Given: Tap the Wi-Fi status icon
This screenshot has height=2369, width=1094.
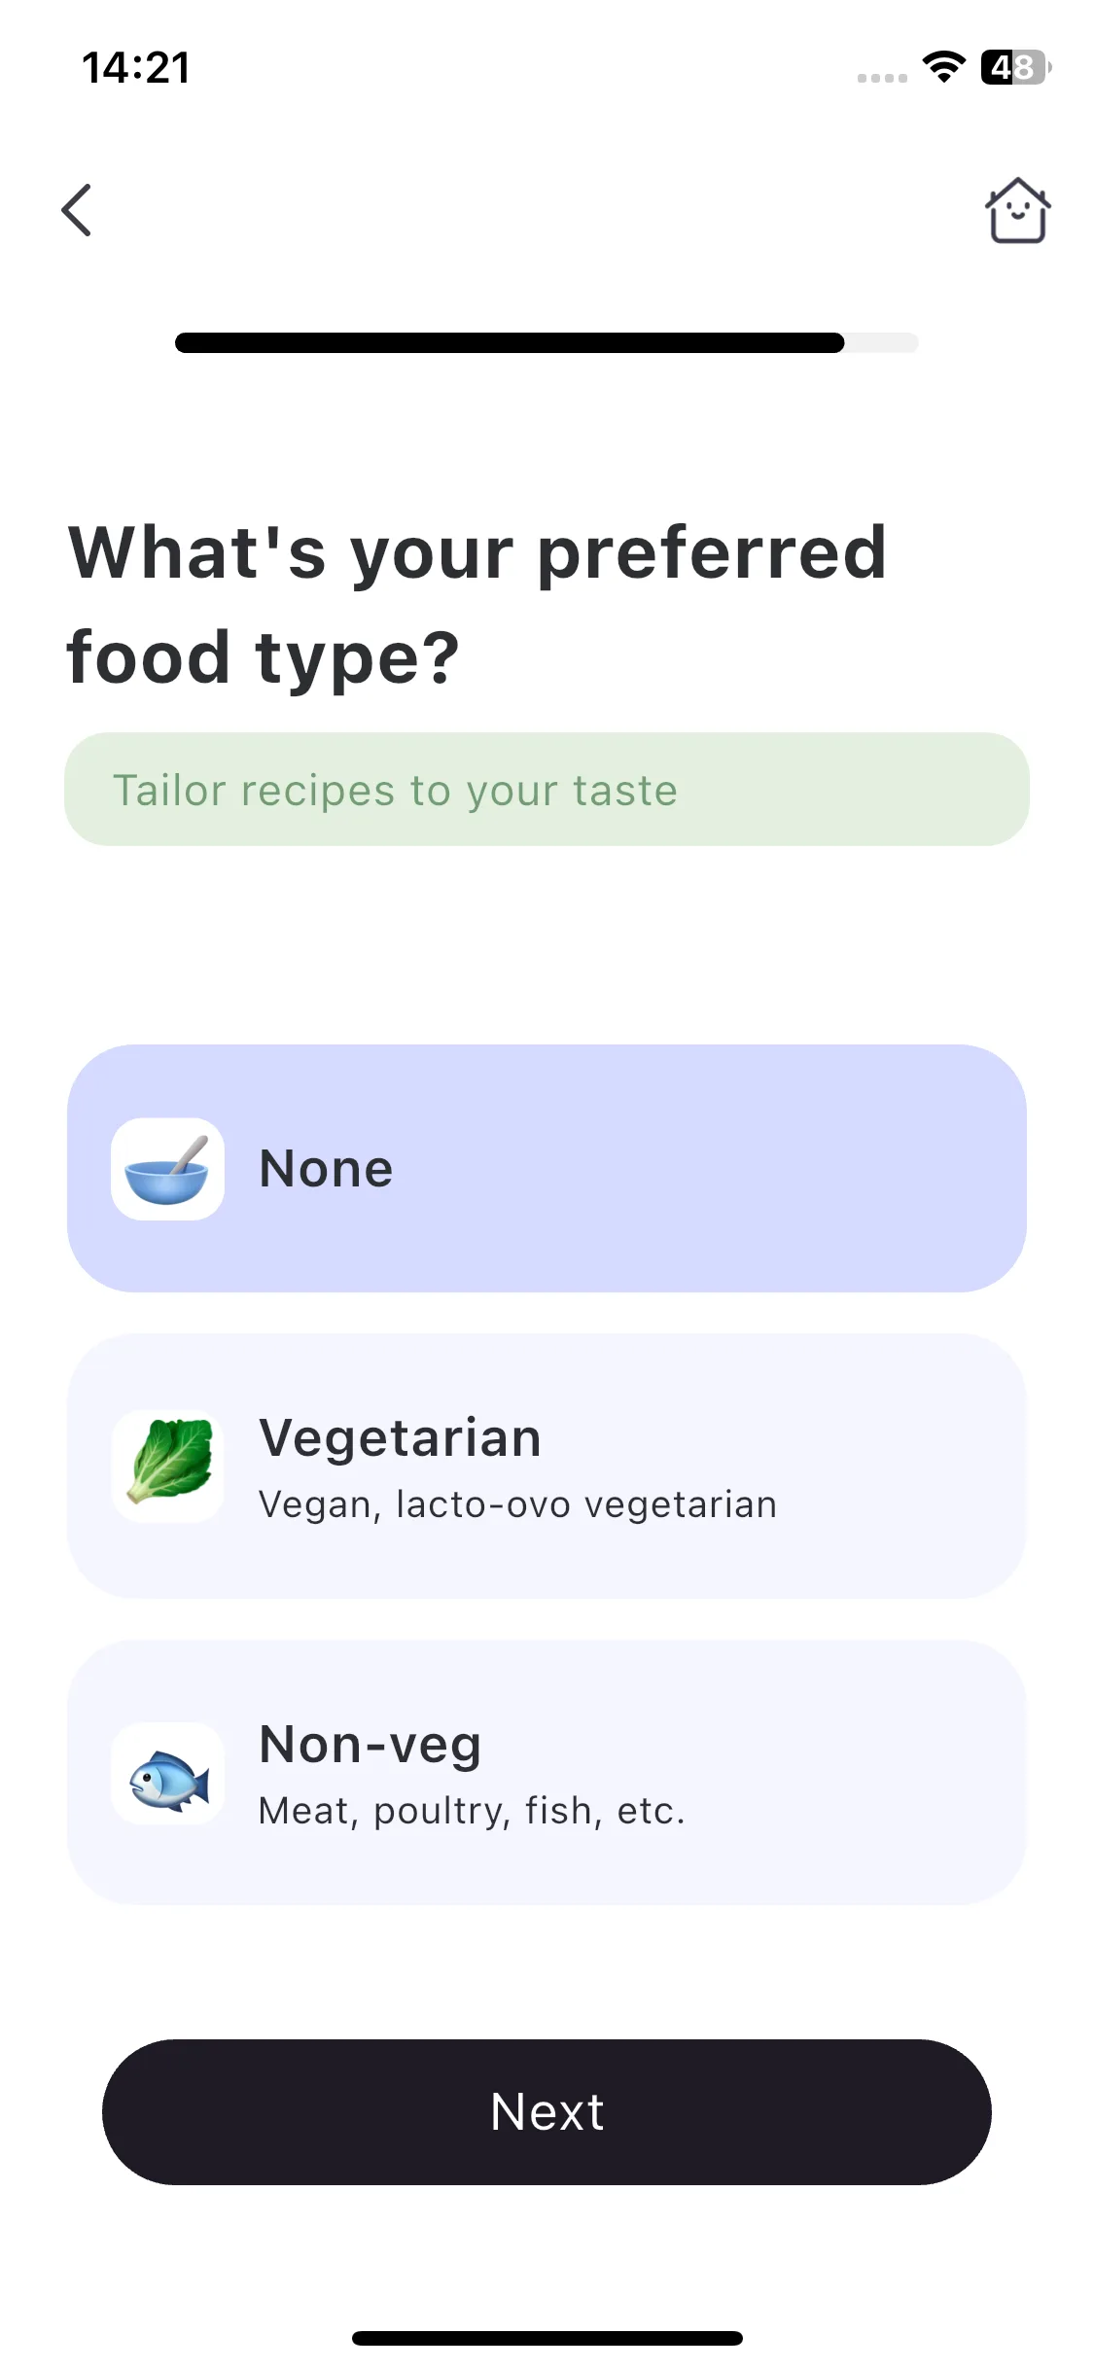Looking at the screenshot, I should pyautogui.click(x=943, y=67).
